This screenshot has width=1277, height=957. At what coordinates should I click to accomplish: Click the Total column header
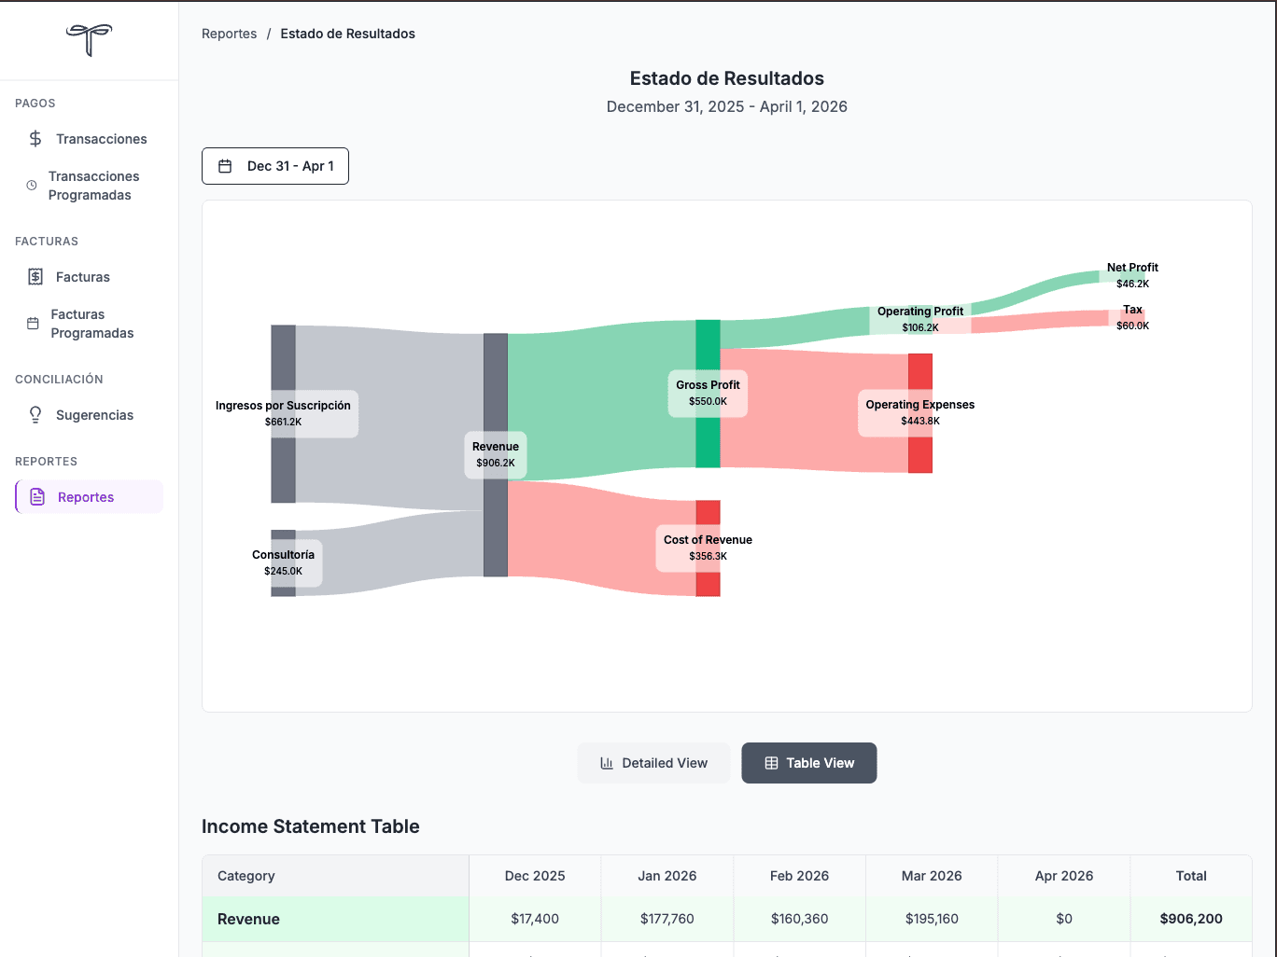click(x=1190, y=876)
